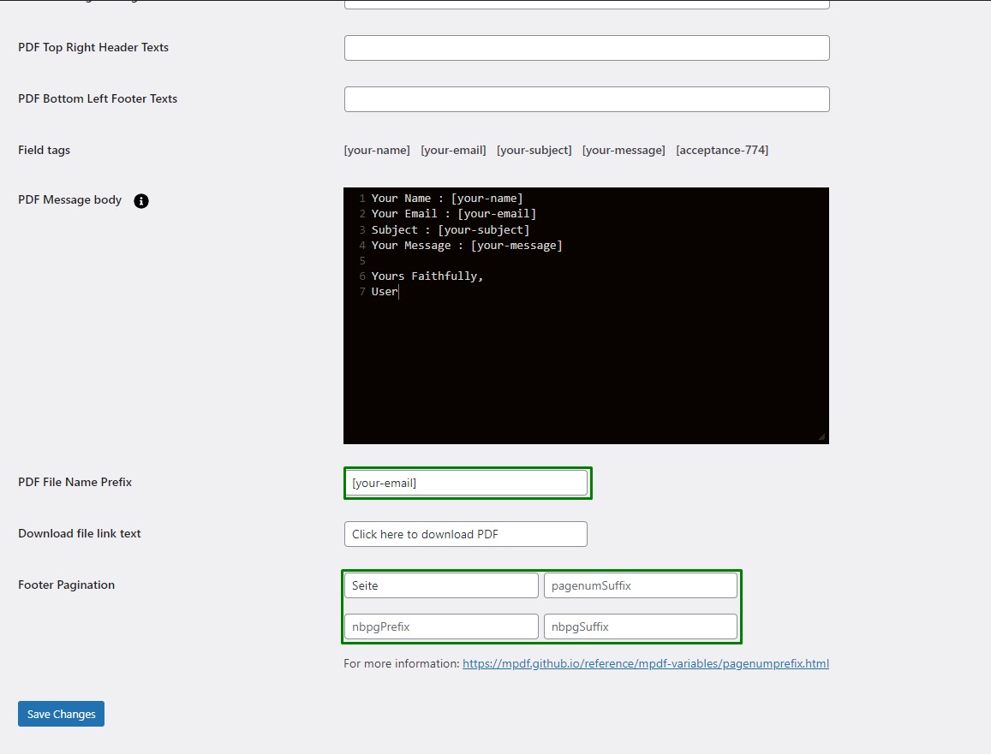Image resolution: width=991 pixels, height=754 pixels.
Task: Click the empty line 5 in the message editor
Action: click(514, 261)
